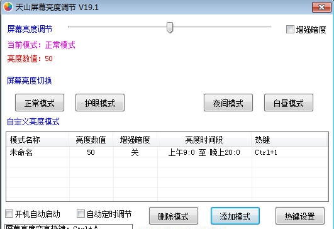Click the 自定义亮度模式 heading

(33, 121)
